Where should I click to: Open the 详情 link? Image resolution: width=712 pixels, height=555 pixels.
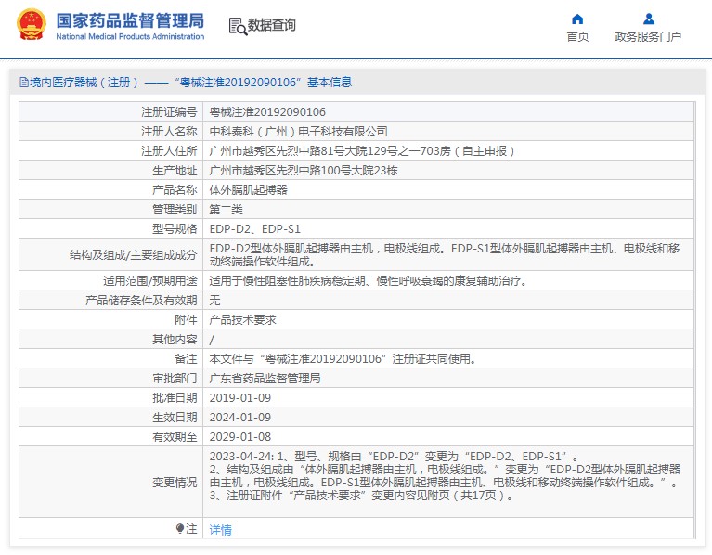pos(220,530)
